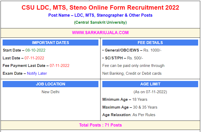Image resolution: width=201 pixels, height=132 pixels.
Task: Click the AGE LIMIT blue header
Action: coord(150,84)
